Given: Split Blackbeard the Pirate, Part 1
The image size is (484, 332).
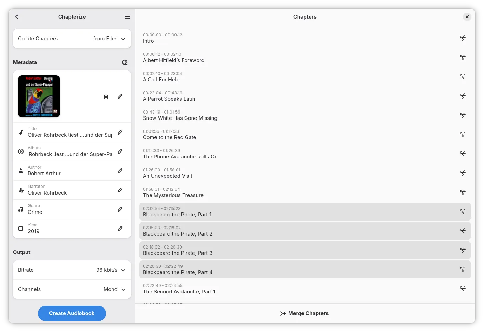Looking at the screenshot, I should [x=463, y=212].
